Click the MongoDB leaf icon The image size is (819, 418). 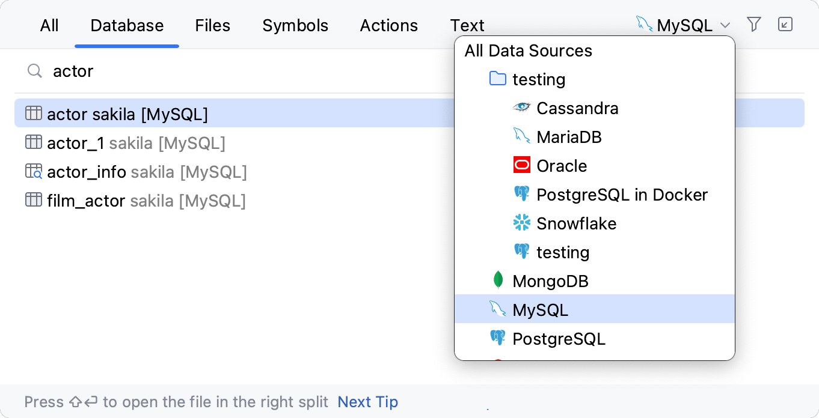pos(498,280)
